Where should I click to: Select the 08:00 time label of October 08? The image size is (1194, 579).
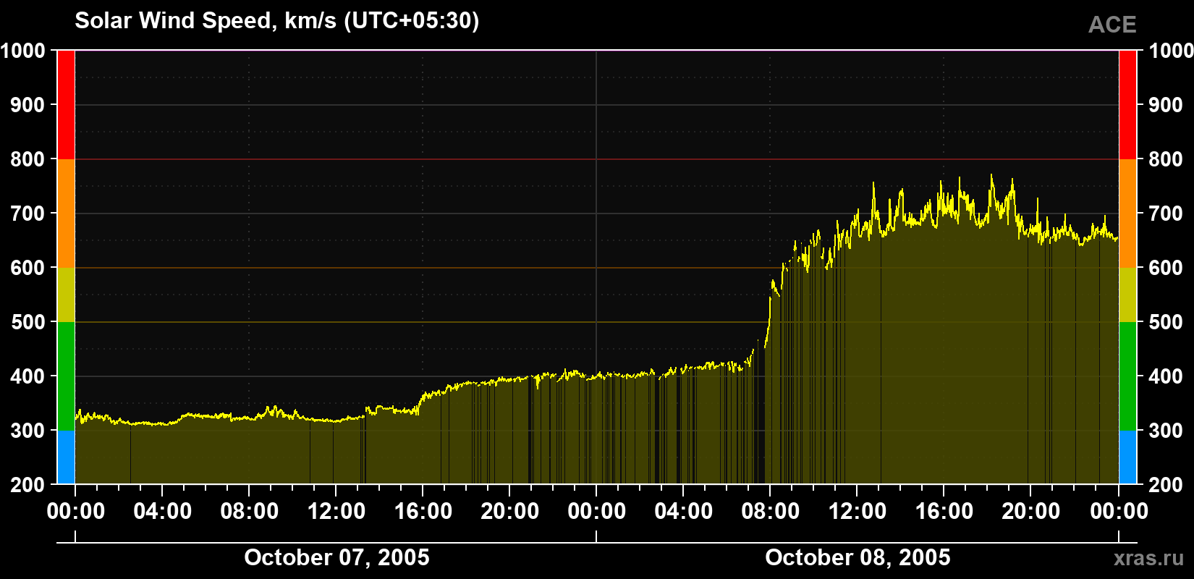(x=771, y=511)
